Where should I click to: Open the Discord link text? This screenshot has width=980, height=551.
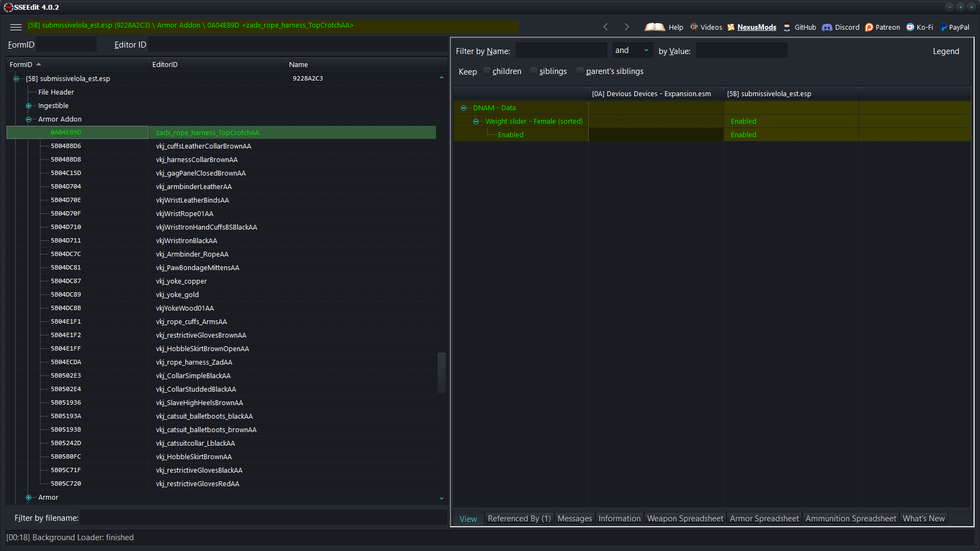click(x=847, y=27)
